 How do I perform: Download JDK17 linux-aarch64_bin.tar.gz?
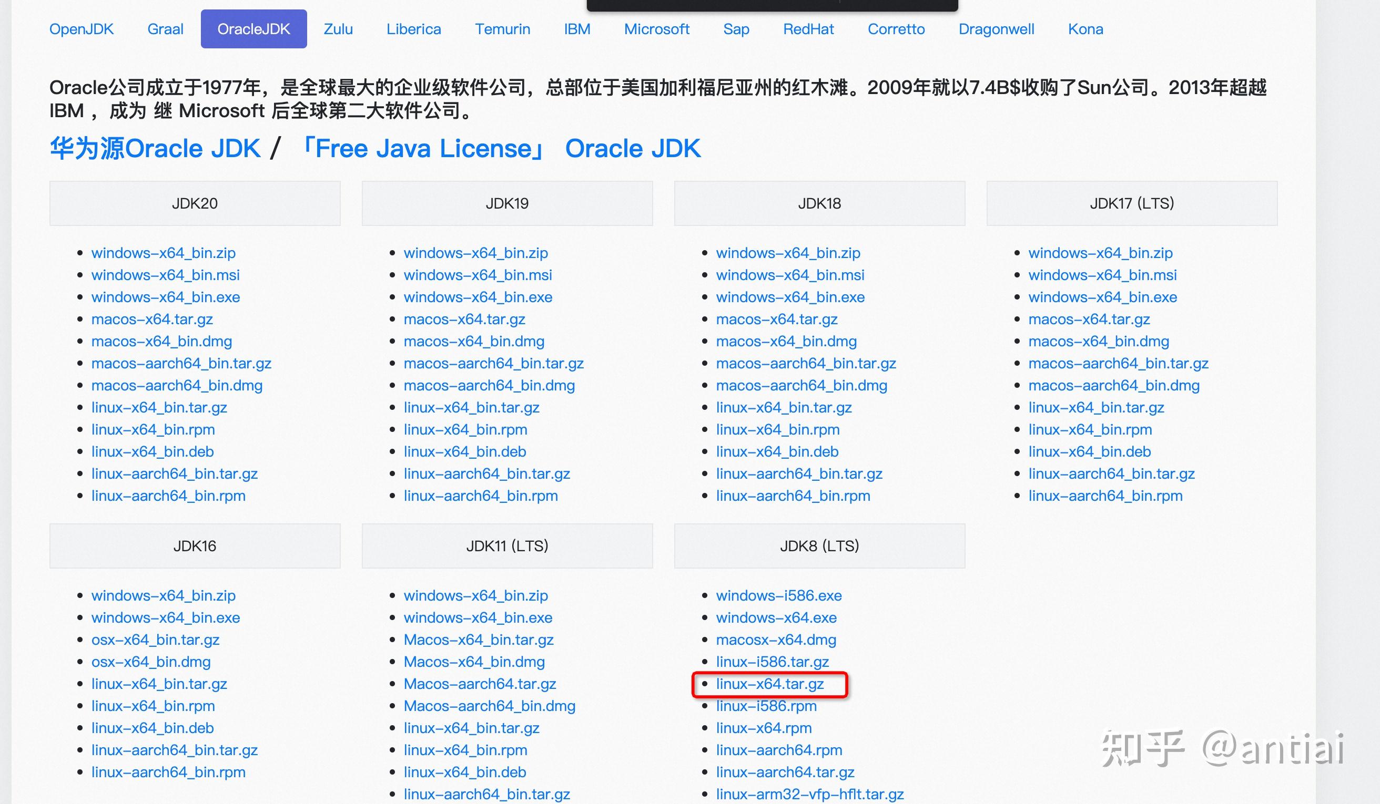pyautogui.click(x=1112, y=473)
